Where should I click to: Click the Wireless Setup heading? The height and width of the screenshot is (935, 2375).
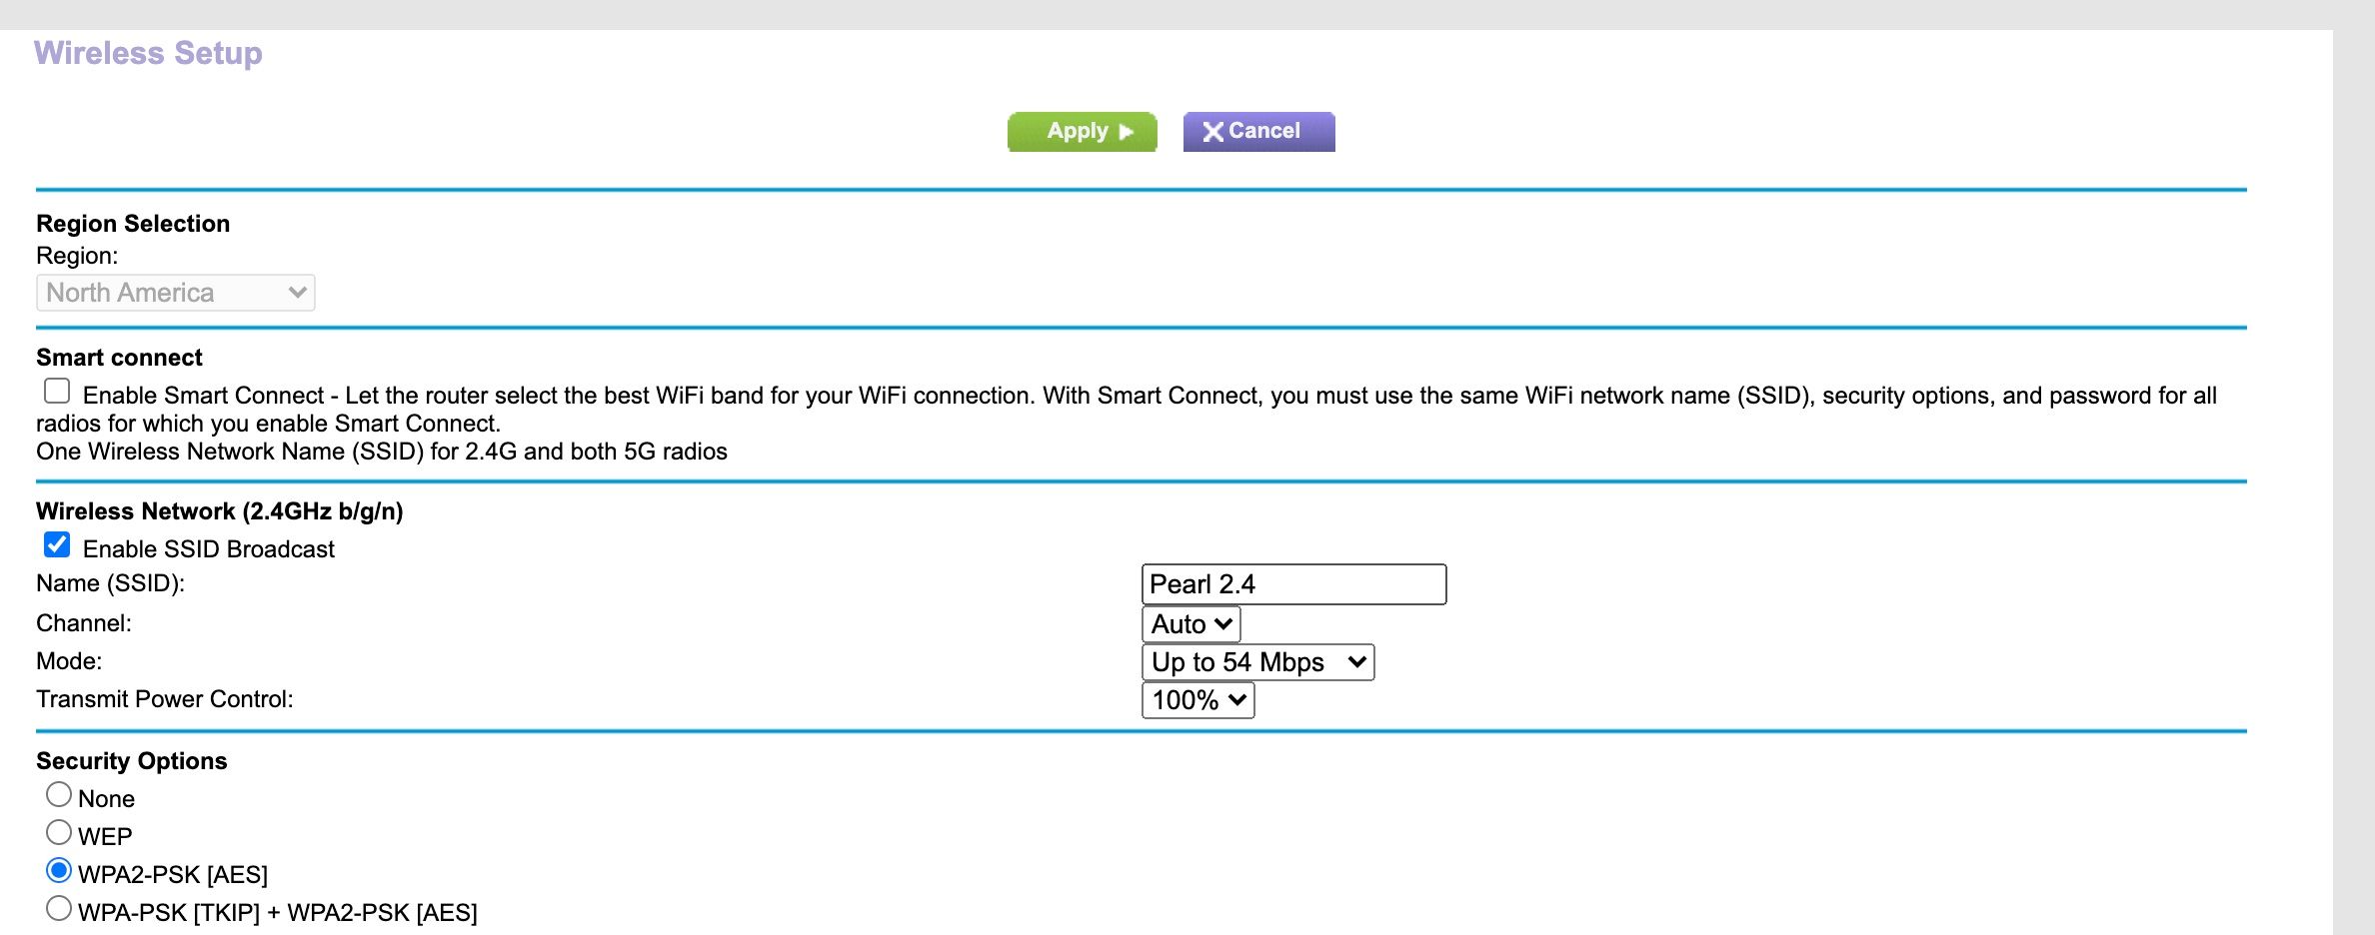point(147,53)
